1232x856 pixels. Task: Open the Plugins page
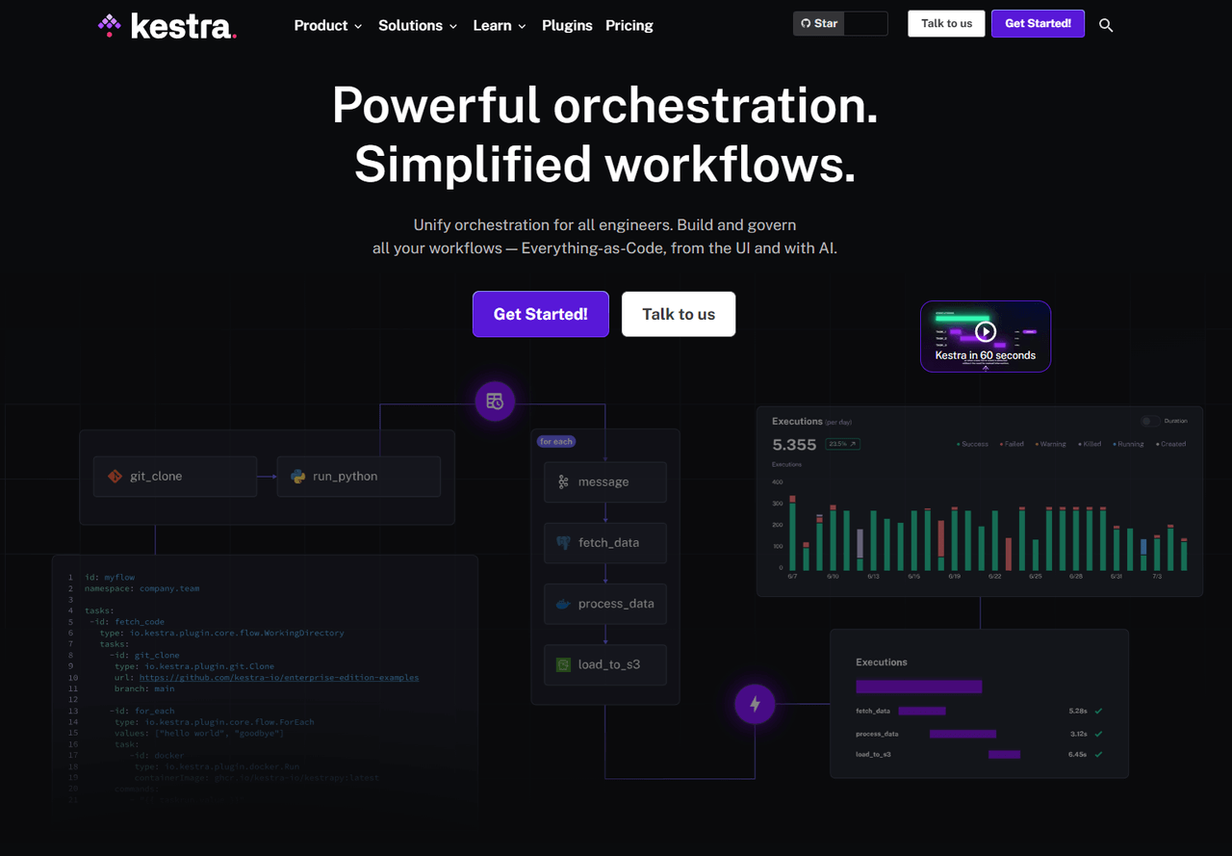[567, 26]
